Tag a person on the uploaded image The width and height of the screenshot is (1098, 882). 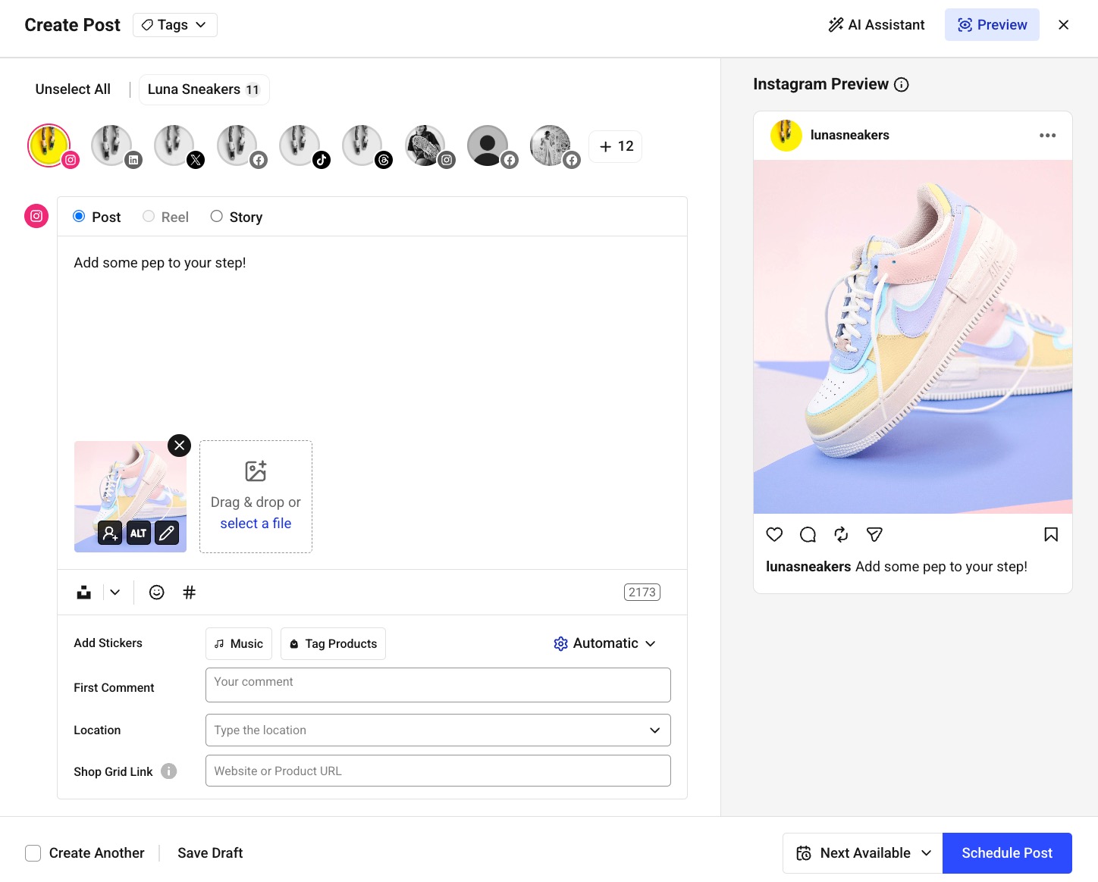tap(109, 533)
